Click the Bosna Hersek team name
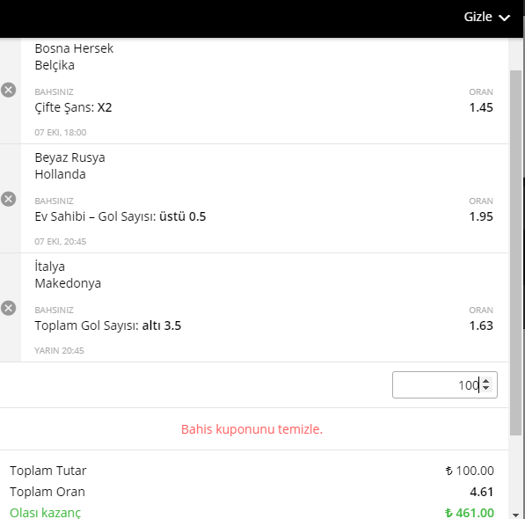 click(x=74, y=48)
